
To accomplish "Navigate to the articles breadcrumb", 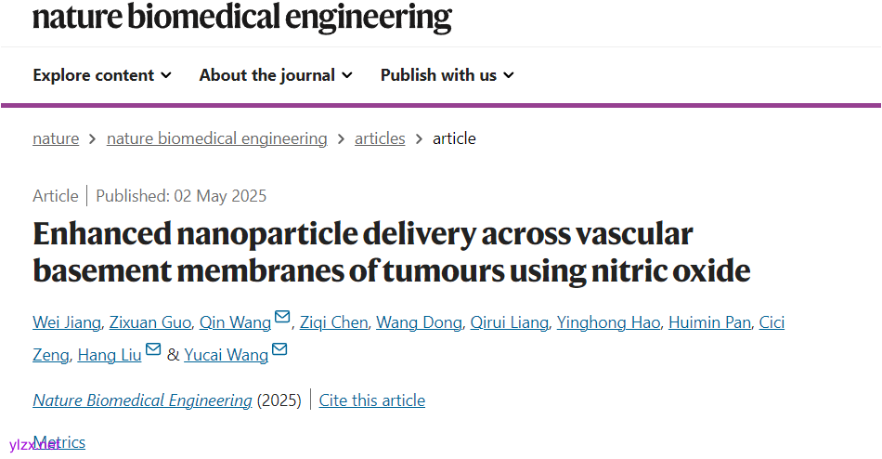I will tap(380, 138).
